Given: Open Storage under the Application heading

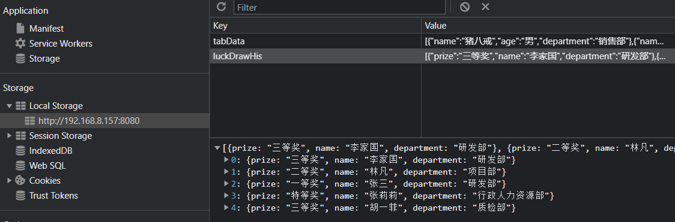Looking at the screenshot, I should coord(44,59).
